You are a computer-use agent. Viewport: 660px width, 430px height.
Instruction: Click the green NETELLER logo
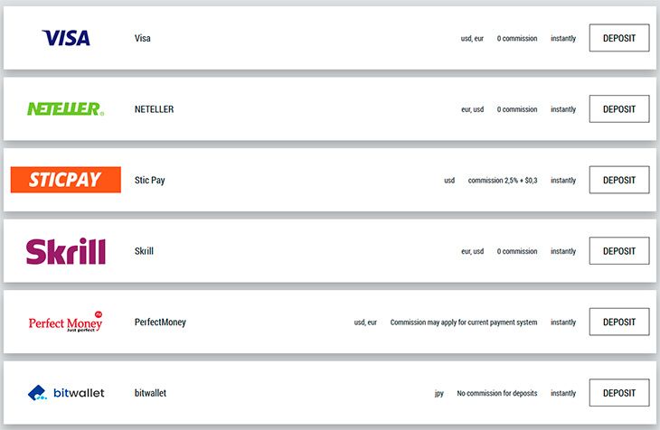coord(66,109)
